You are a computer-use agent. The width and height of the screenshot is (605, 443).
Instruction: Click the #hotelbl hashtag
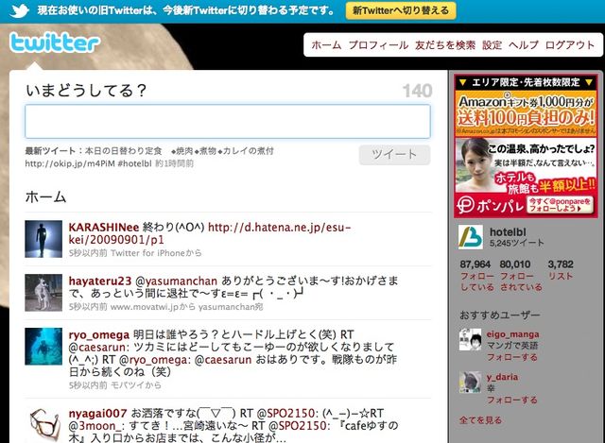134,163
